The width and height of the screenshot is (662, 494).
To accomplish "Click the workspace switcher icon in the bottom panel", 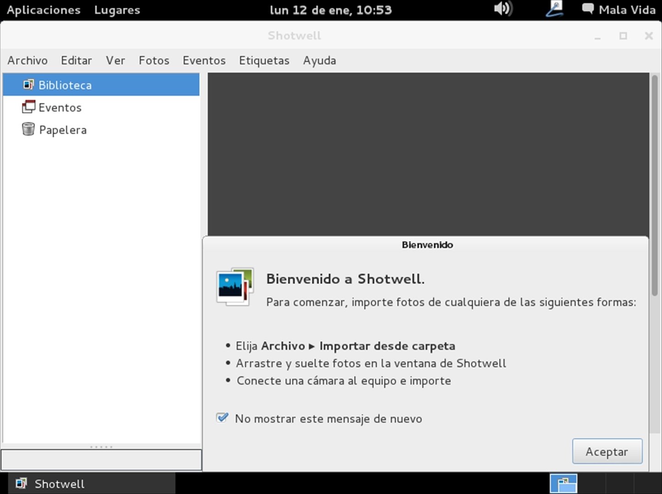I will [564, 483].
